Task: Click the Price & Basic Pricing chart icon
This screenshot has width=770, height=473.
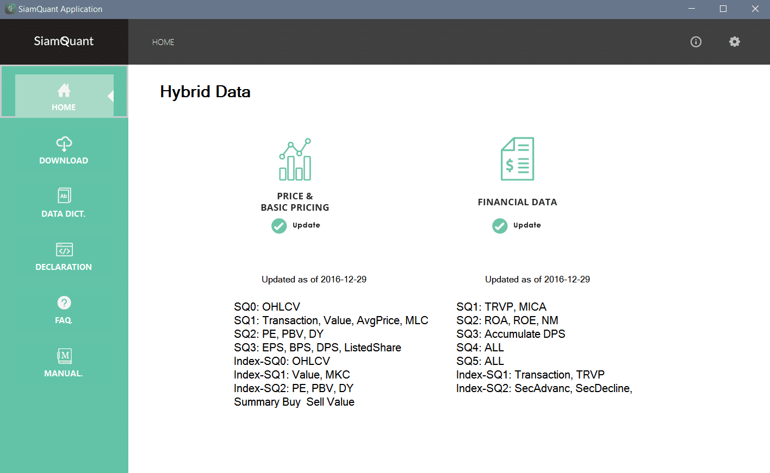Action: (295, 159)
